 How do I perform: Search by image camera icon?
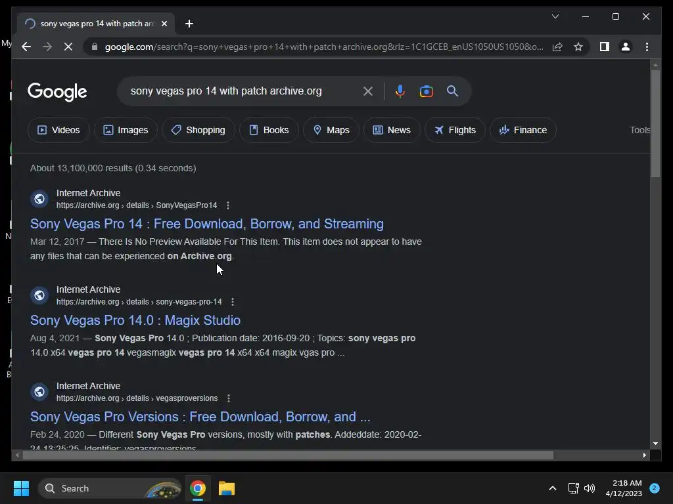pos(426,91)
